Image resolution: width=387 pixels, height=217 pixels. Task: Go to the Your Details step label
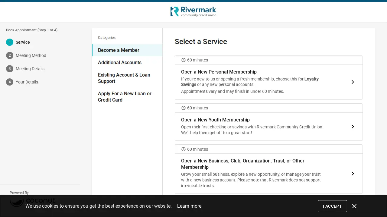(x=27, y=82)
